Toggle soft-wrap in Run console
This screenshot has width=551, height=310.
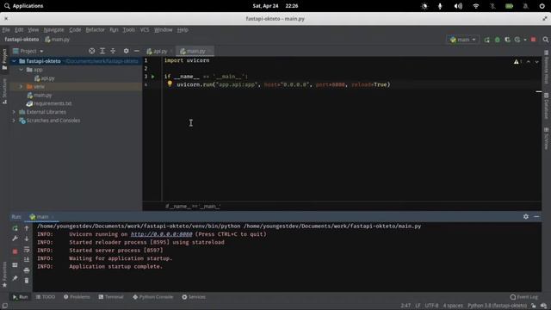tap(27, 250)
